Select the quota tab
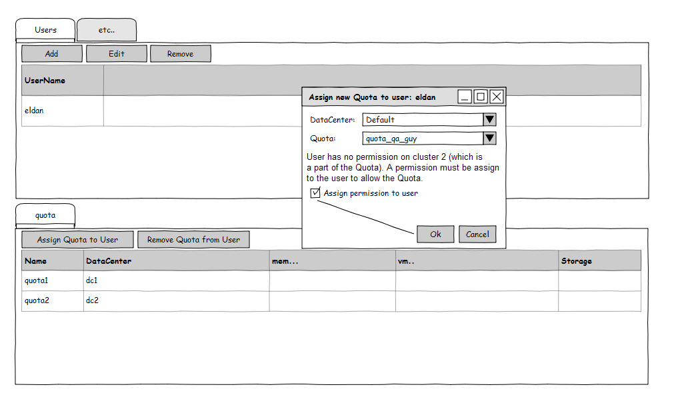The height and width of the screenshot is (393, 682). pyautogui.click(x=45, y=215)
